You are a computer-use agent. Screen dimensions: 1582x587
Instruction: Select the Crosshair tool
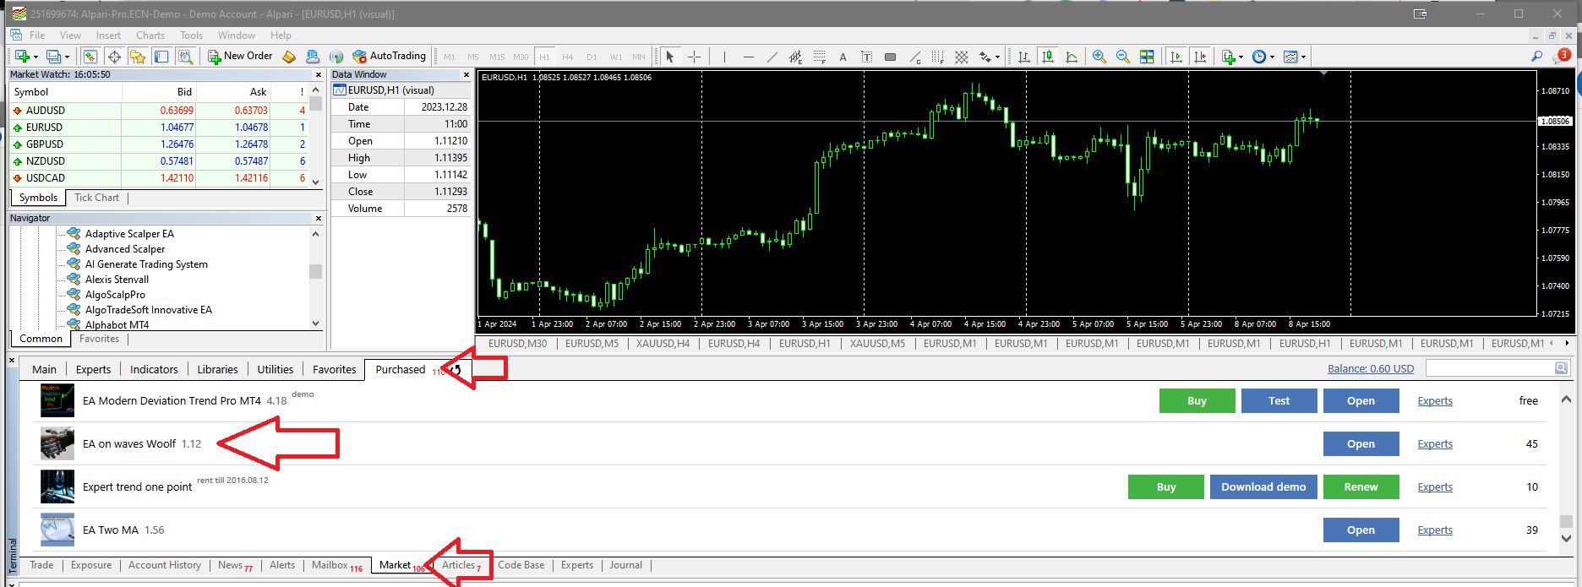click(x=694, y=57)
